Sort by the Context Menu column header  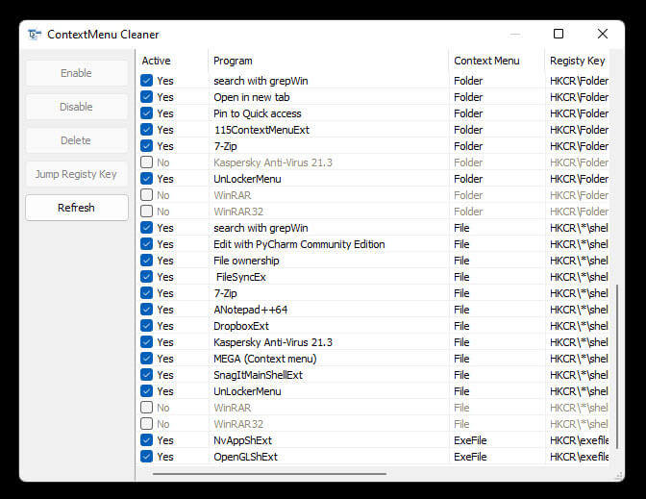point(496,61)
